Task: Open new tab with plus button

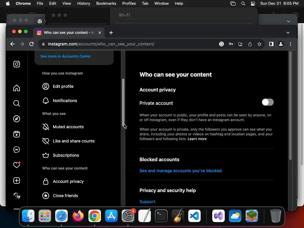Action: [x=111, y=33]
